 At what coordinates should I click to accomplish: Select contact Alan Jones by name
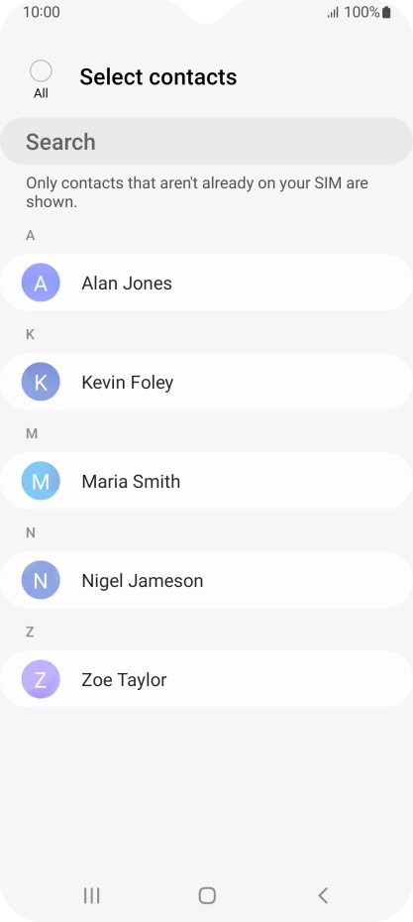127,284
